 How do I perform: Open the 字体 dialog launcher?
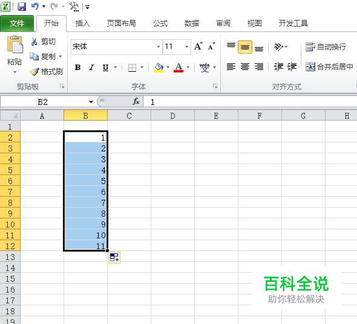click(x=215, y=86)
